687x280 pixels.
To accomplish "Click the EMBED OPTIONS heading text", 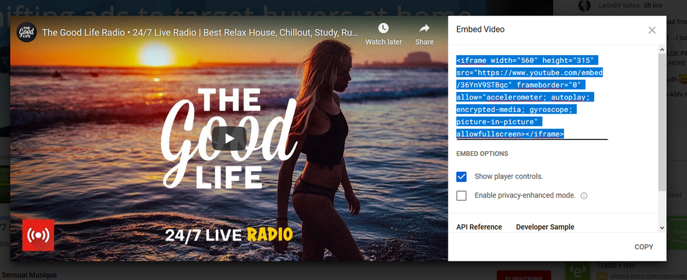I will pyautogui.click(x=482, y=154).
